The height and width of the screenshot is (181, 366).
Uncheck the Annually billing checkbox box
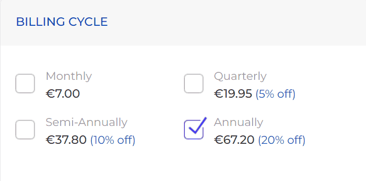193,129
